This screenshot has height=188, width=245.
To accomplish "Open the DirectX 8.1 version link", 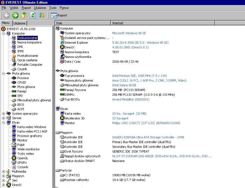I will [x=130, y=47].
